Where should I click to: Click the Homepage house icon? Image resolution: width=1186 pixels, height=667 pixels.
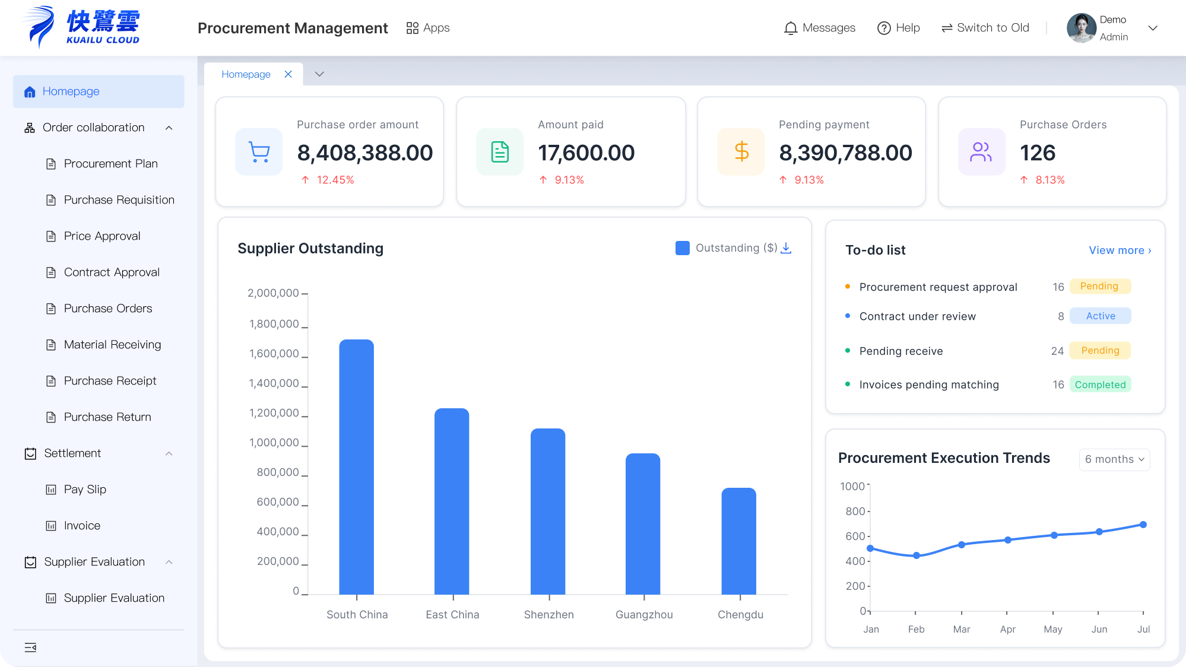click(30, 92)
